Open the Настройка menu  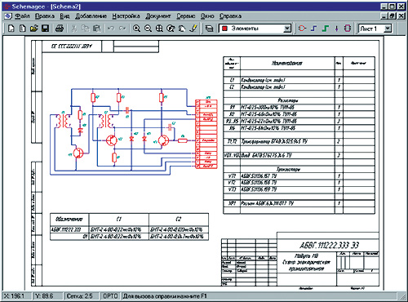pos(126,16)
